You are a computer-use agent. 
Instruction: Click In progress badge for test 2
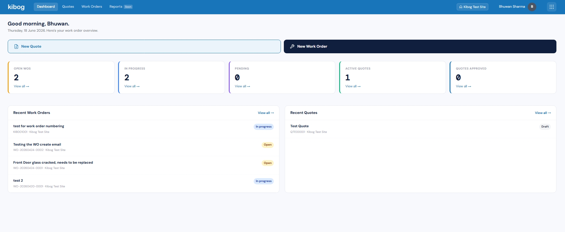(x=264, y=181)
